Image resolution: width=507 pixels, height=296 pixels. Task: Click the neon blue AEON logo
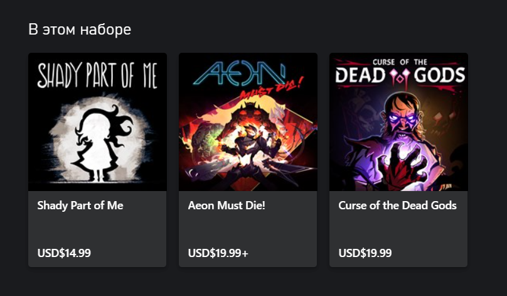click(239, 74)
